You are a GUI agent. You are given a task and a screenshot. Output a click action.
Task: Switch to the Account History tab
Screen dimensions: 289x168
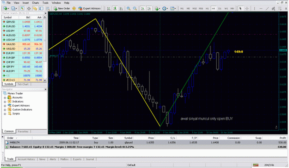click(26, 159)
